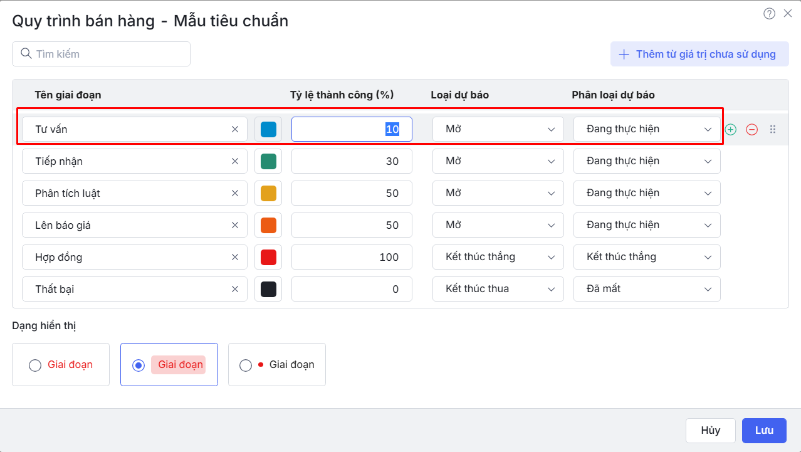Click Thêm từ giá trị chưa sử dụng
The image size is (801, 452).
[699, 54]
